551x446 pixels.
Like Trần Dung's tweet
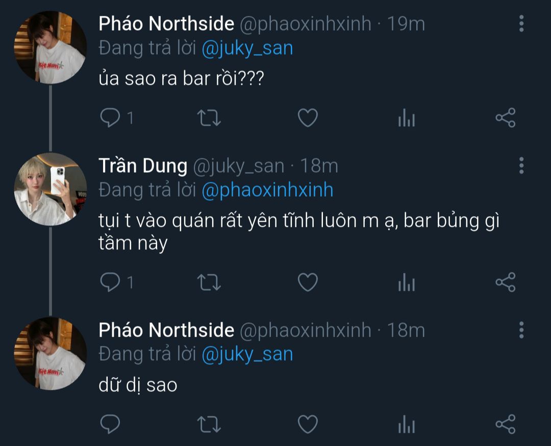click(308, 282)
